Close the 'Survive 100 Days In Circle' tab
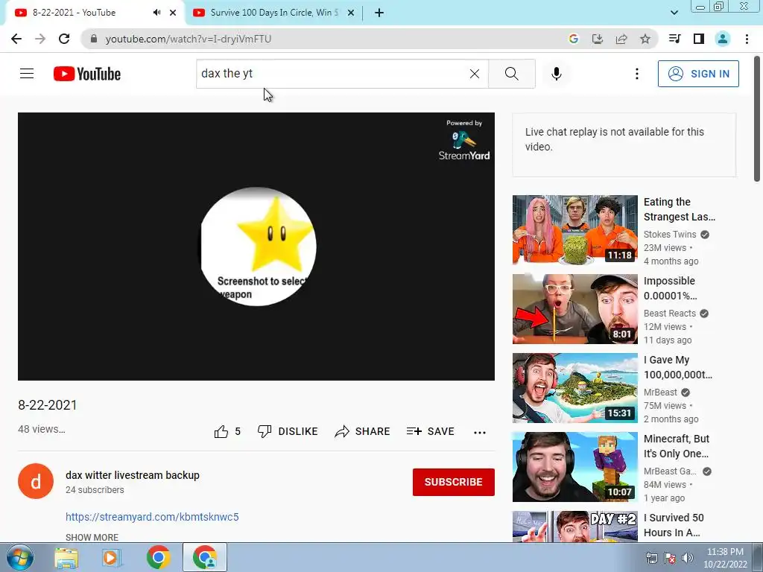763x572 pixels. (351, 13)
